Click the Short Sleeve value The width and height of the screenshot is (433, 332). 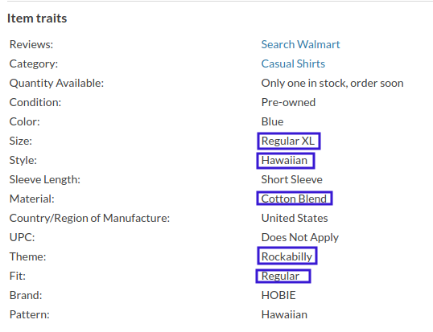[x=291, y=179]
